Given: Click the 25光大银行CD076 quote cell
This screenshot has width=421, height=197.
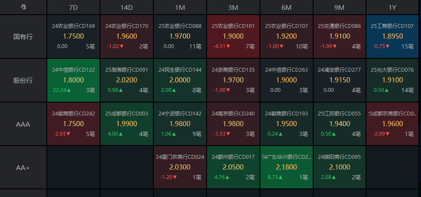Looking at the screenshot, I should [393, 80].
